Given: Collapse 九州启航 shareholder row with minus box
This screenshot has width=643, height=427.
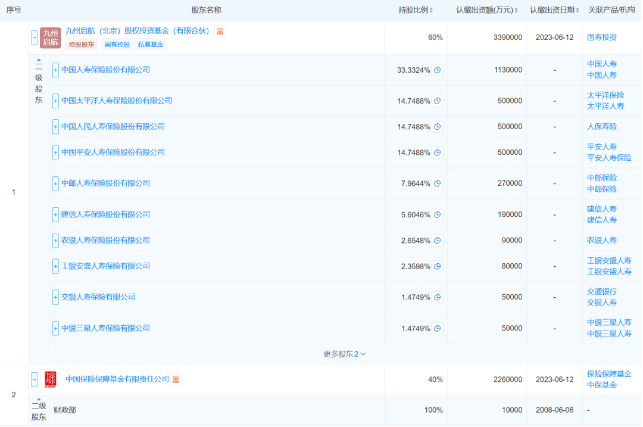Looking at the screenshot, I should [35, 38].
